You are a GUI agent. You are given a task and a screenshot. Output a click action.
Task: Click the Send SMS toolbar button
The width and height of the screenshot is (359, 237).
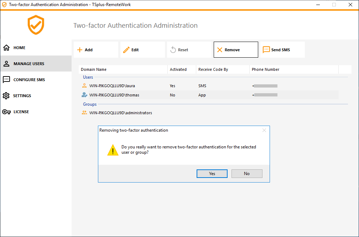282,49
